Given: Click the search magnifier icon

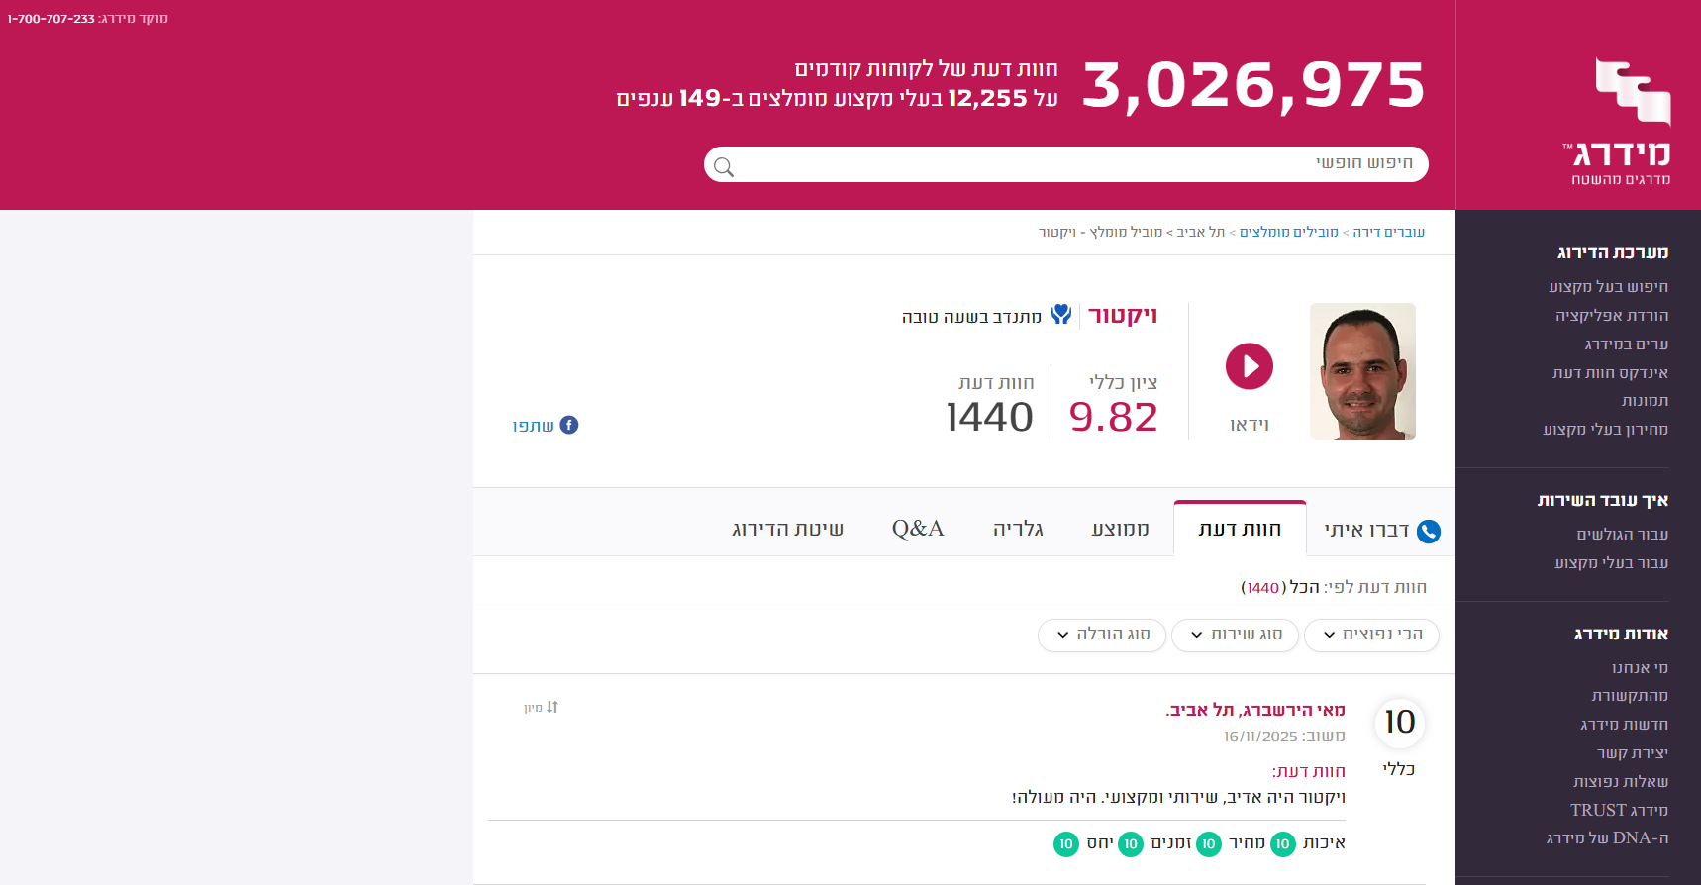Looking at the screenshot, I should [724, 166].
